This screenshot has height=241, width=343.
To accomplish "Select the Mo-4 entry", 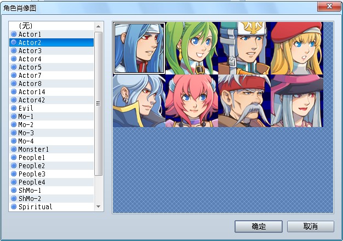I will point(52,141).
